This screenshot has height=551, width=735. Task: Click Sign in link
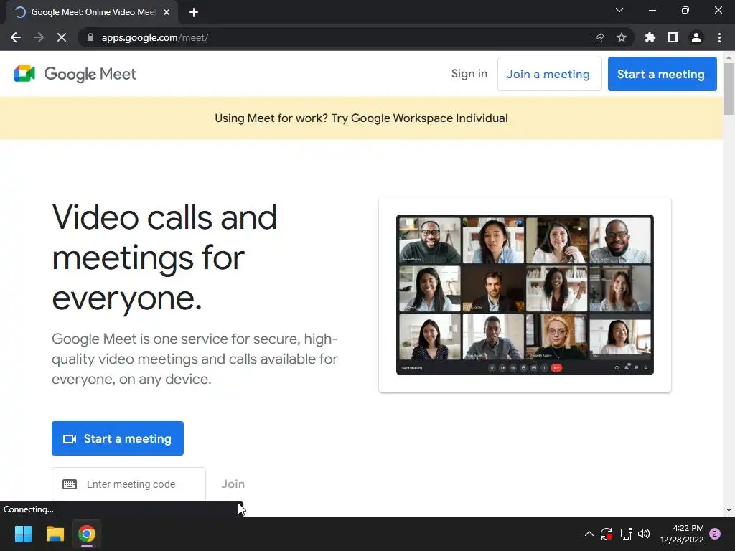(469, 74)
